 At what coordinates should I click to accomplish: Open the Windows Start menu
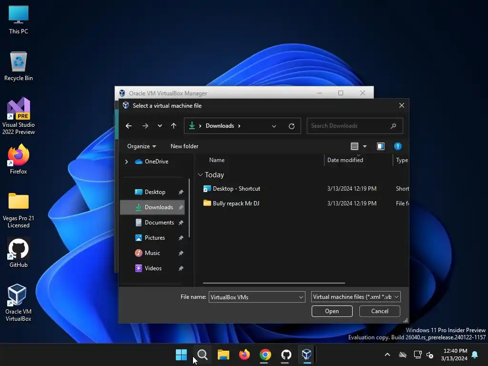click(x=181, y=355)
